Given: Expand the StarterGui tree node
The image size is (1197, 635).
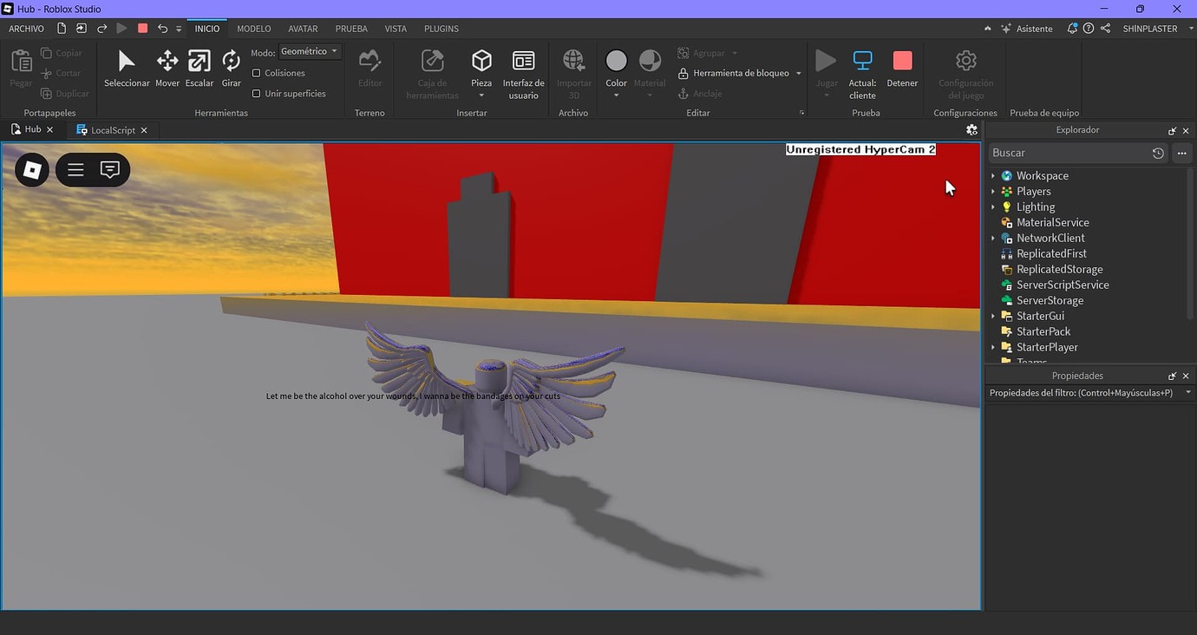Looking at the screenshot, I should click(x=993, y=317).
